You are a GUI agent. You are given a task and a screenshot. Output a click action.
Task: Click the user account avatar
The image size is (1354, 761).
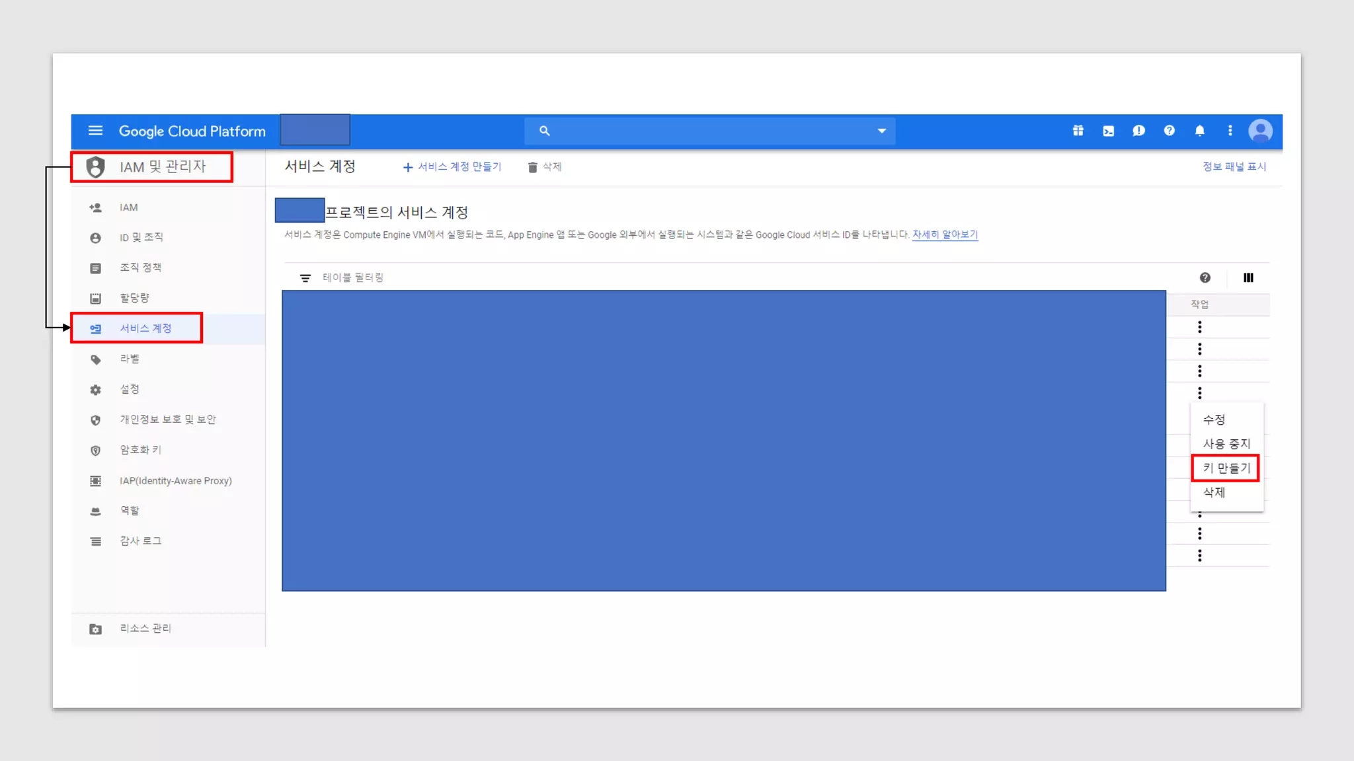pyautogui.click(x=1260, y=131)
